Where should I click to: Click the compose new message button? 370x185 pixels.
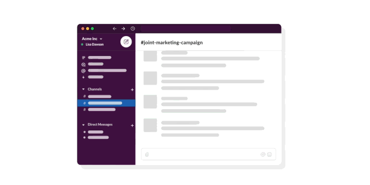pyautogui.click(x=126, y=42)
